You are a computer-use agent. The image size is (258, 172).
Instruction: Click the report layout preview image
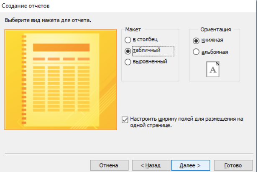click(x=61, y=79)
